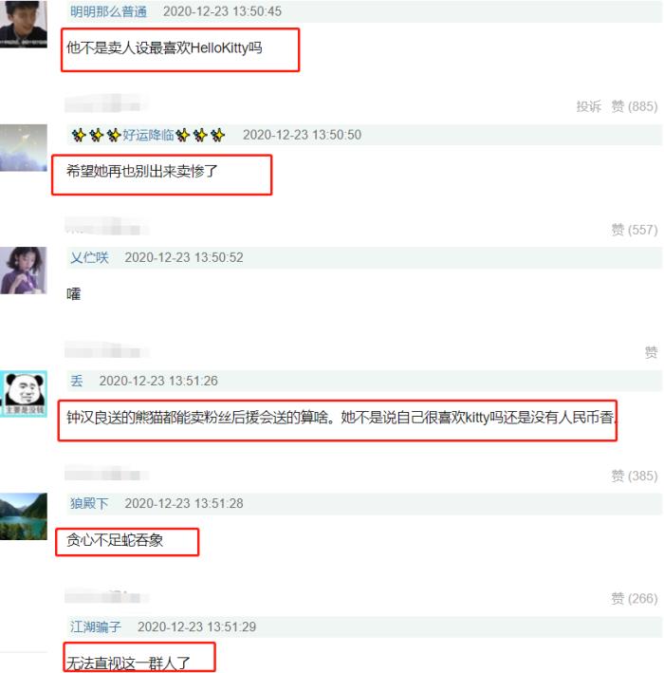Click the comment mentioning 钟汉良送的熊猫
The height and width of the screenshot is (673, 664).
coord(341,418)
